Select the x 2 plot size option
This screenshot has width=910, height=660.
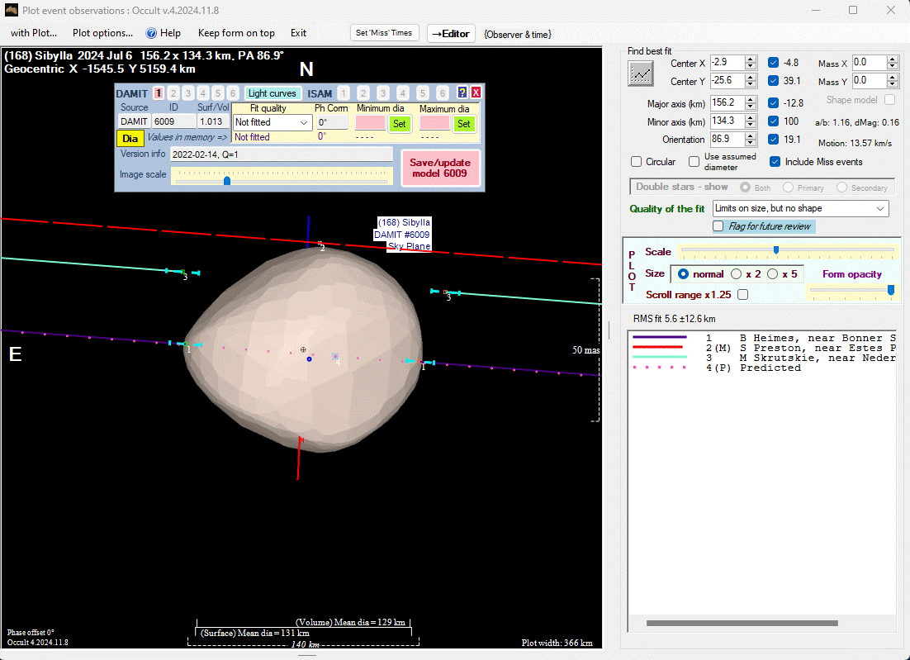point(737,274)
